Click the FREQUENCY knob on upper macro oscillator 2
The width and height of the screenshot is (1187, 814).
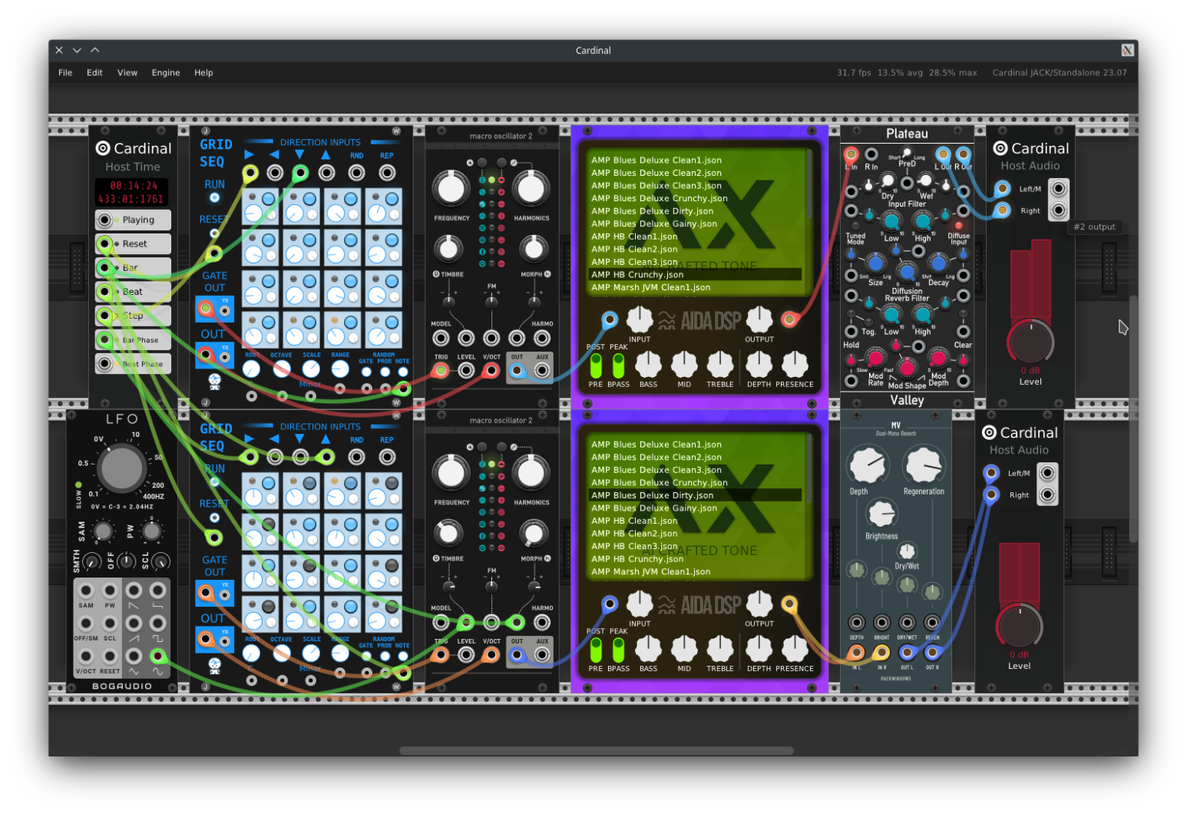click(x=451, y=188)
